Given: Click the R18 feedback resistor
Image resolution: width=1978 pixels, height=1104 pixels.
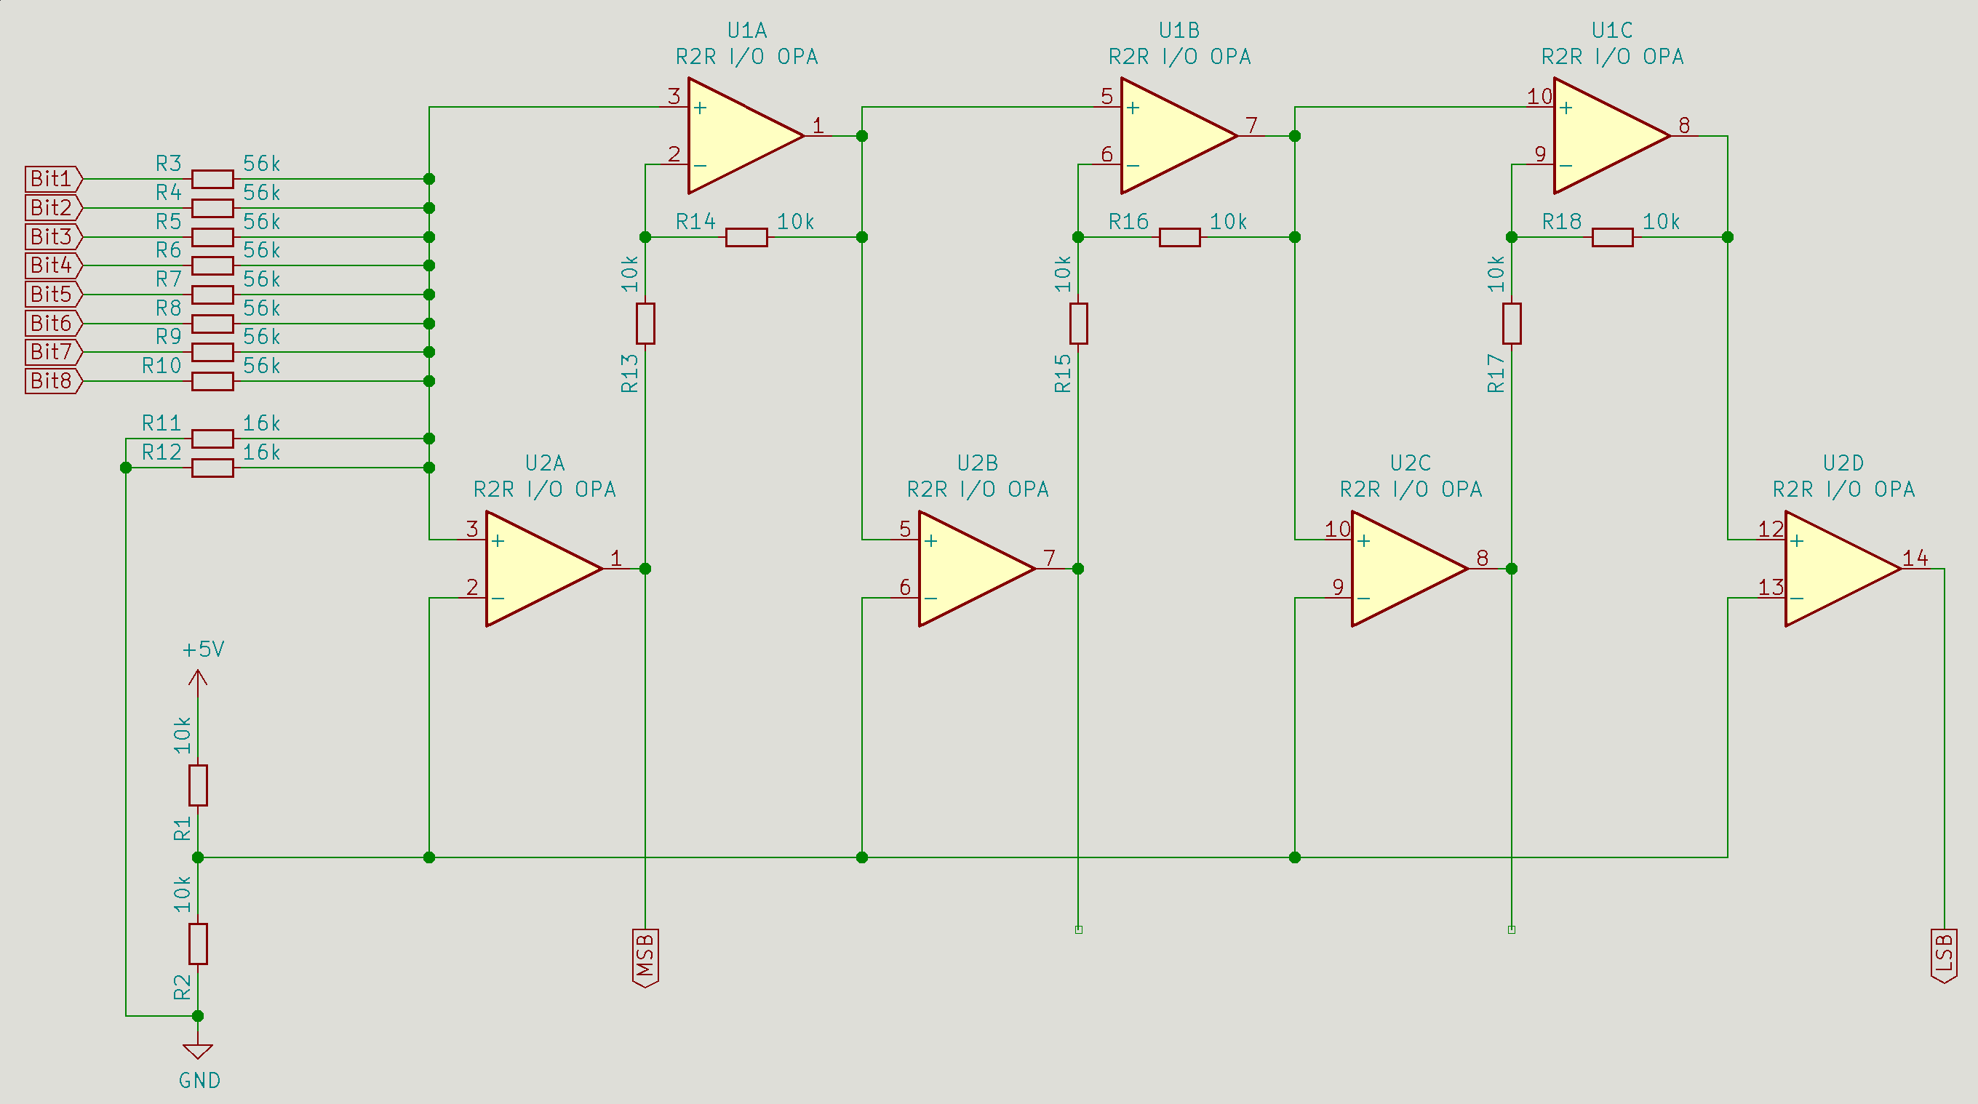Looking at the screenshot, I should (1613, 237).
